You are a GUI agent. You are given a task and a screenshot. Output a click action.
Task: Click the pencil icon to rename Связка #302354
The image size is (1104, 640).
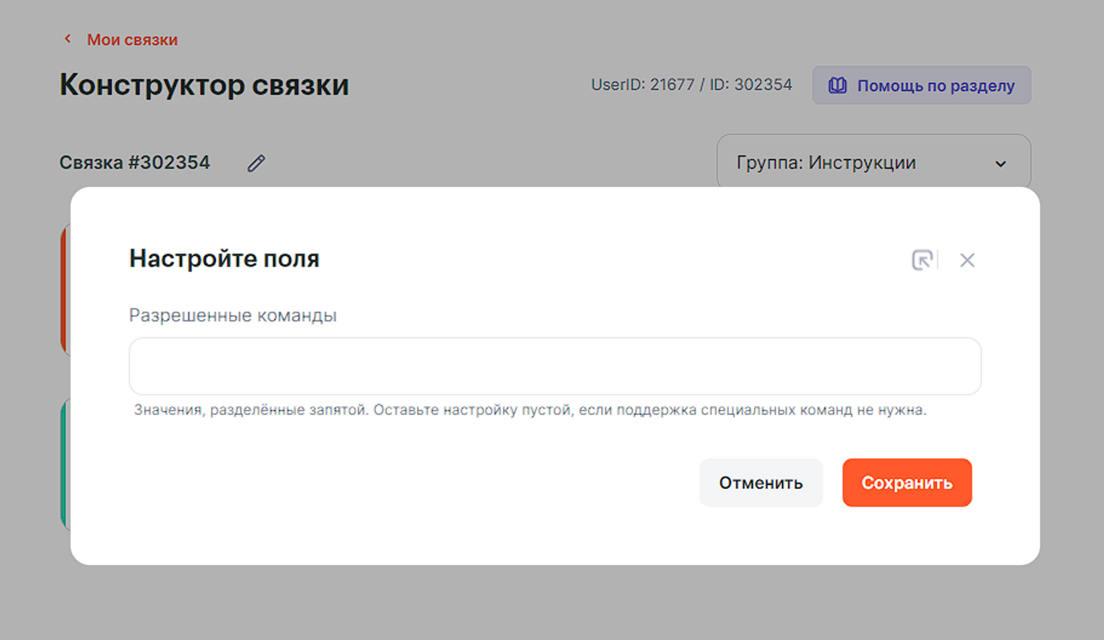coord(256,163)
